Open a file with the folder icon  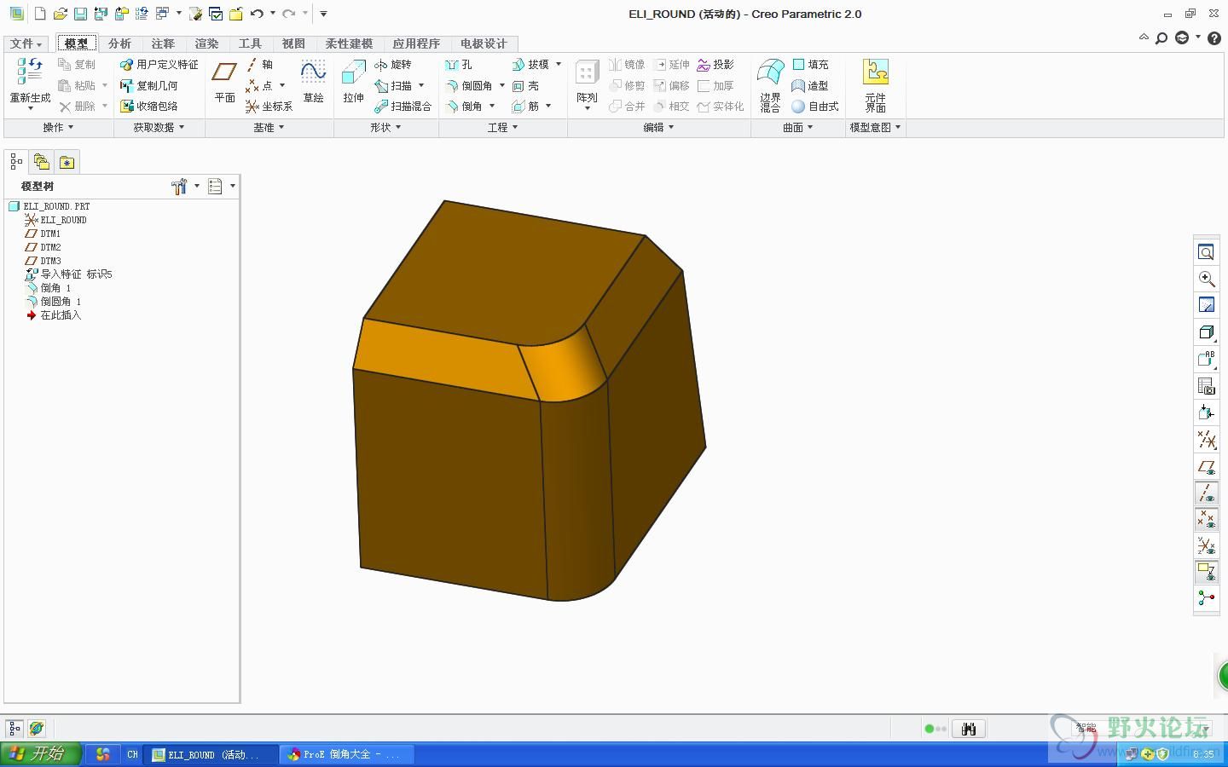60,14
